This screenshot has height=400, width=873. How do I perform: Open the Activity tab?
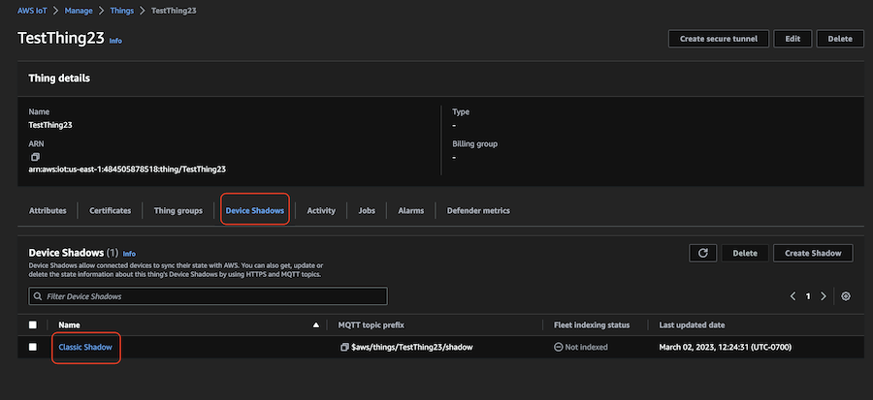coord(321,210)
